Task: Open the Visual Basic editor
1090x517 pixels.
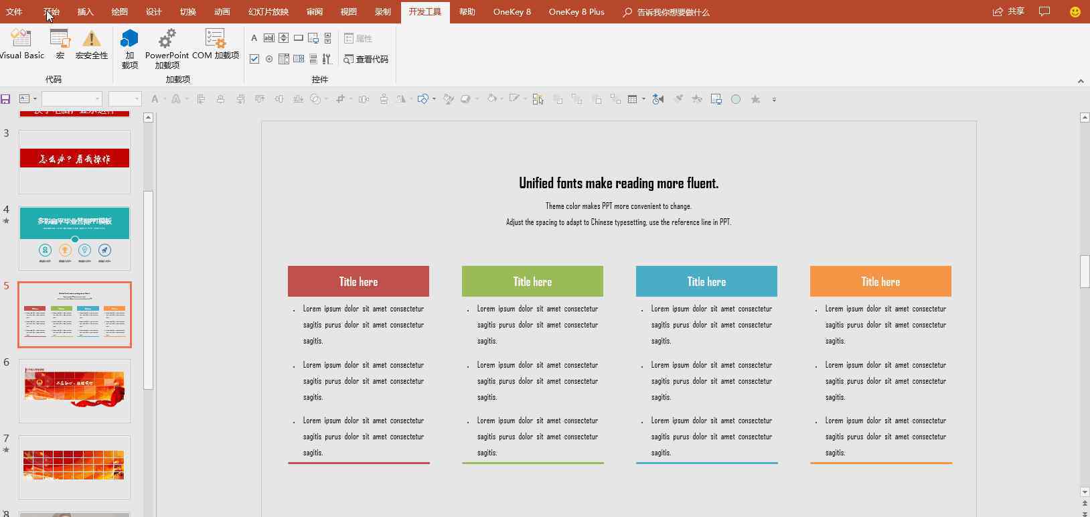Action: click(x=20, y=44)
